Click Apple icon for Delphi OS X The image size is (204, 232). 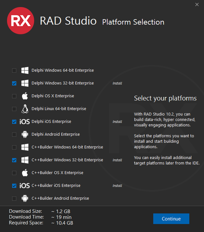pos(25,96)
